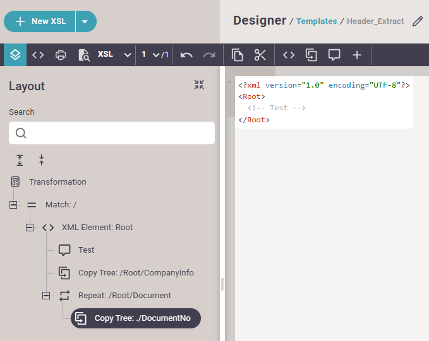Click the copy tree toolbar icon
429x341 pixels.
(311, 55)
